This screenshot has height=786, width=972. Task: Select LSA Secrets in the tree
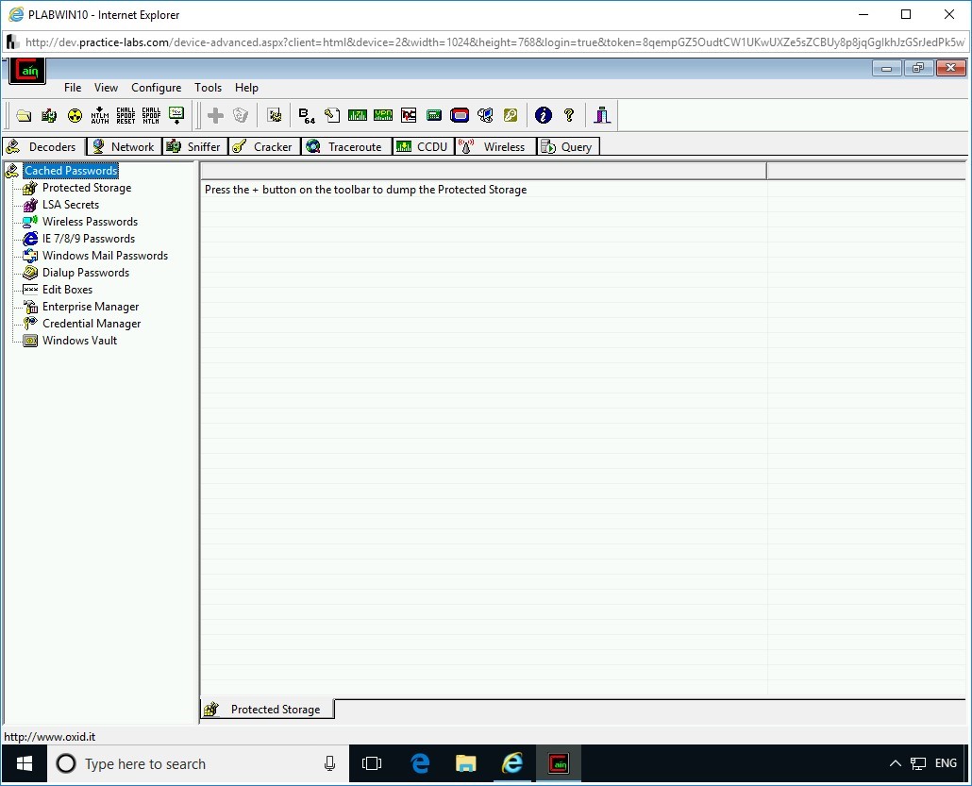(70, 205)
